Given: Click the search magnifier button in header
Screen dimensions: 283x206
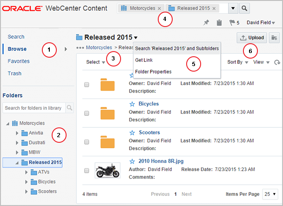Looking at the screenshot, I should click(244, 8).
